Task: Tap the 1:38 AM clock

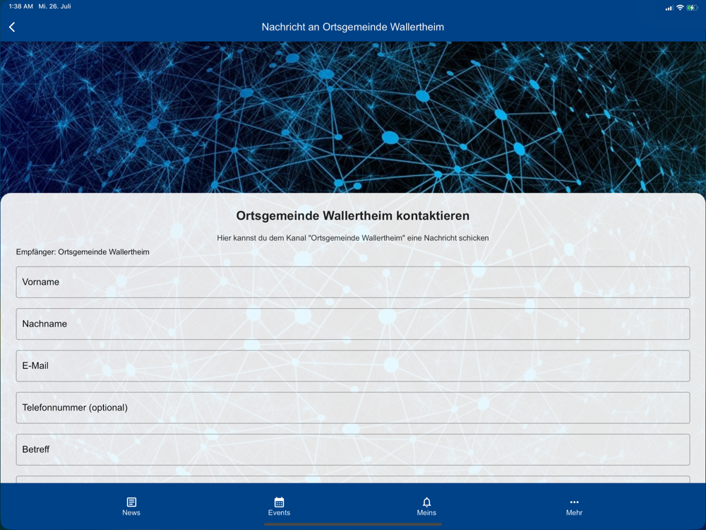Action: pos(20,6)
